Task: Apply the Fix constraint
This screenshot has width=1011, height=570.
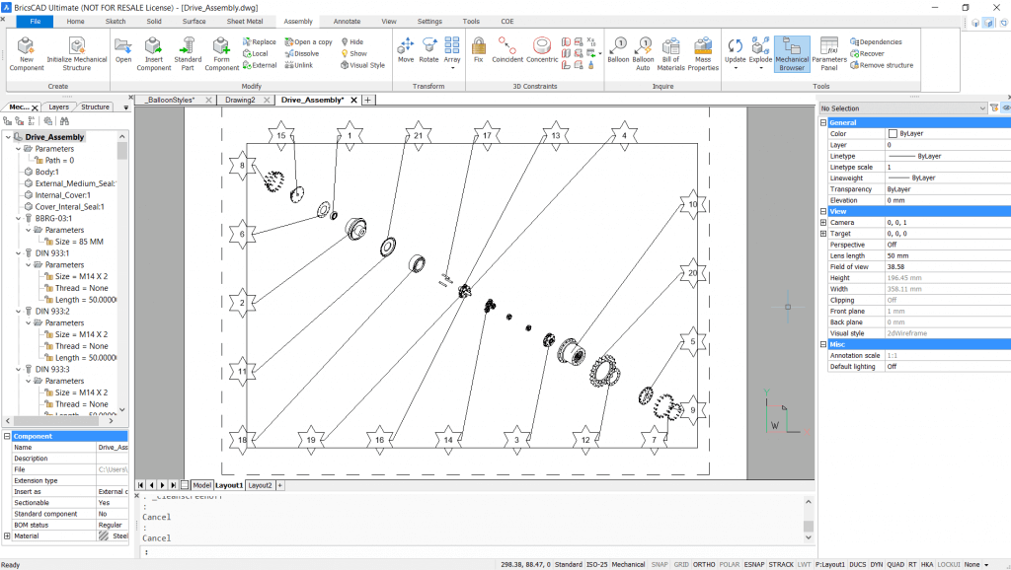Action: click(479, 51)
